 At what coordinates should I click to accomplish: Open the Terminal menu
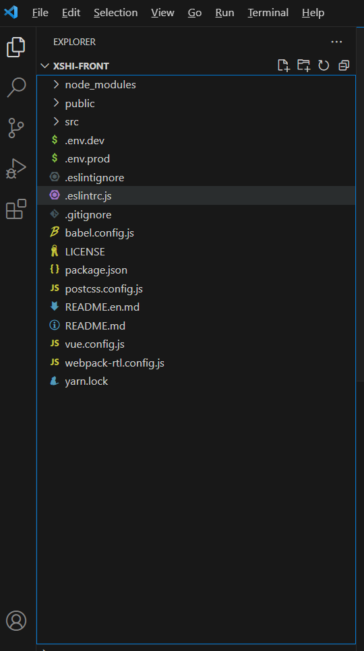click(268, 13)
